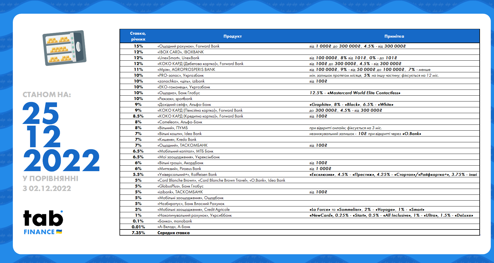
Task: Click '«Ощадна», Банк Глобус' product
Action: click(179, 93)
